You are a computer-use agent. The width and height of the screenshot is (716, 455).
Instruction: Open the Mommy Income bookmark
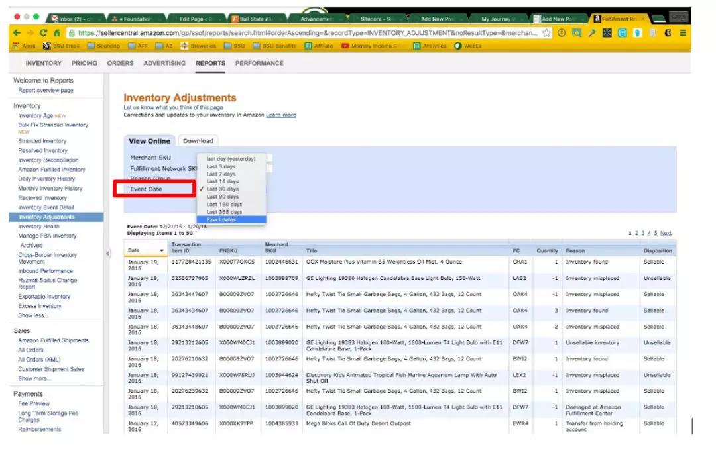point(371,46)
